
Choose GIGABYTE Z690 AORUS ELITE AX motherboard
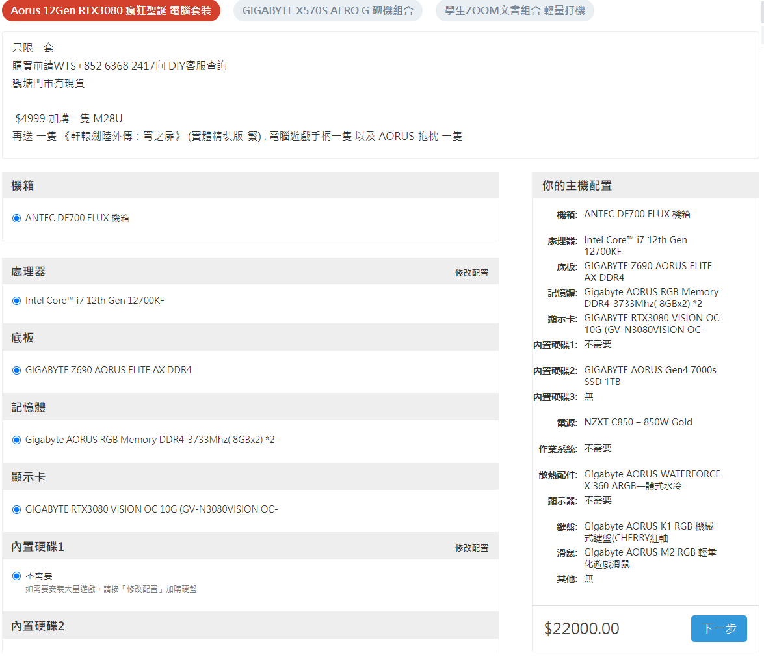[x=17, y=370]
